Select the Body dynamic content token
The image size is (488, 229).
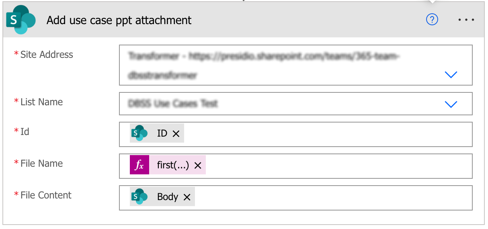(168, 196)
